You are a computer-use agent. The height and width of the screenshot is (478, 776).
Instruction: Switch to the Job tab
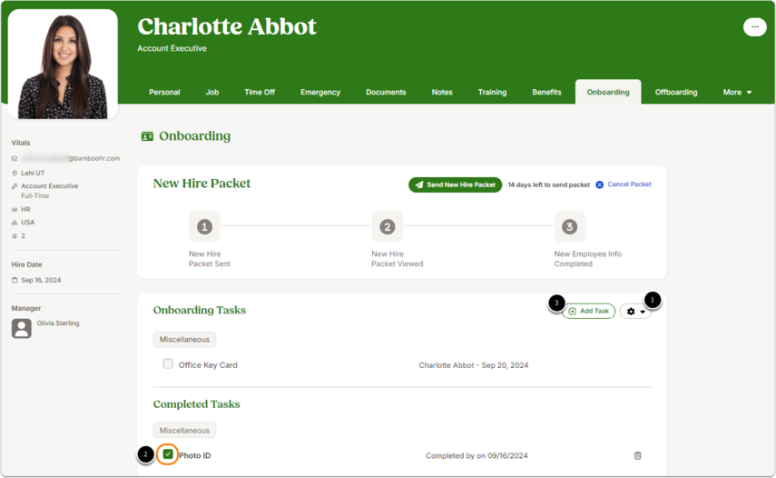212,92
